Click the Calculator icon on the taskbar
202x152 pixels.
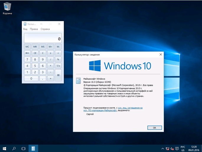click(33, 148)
